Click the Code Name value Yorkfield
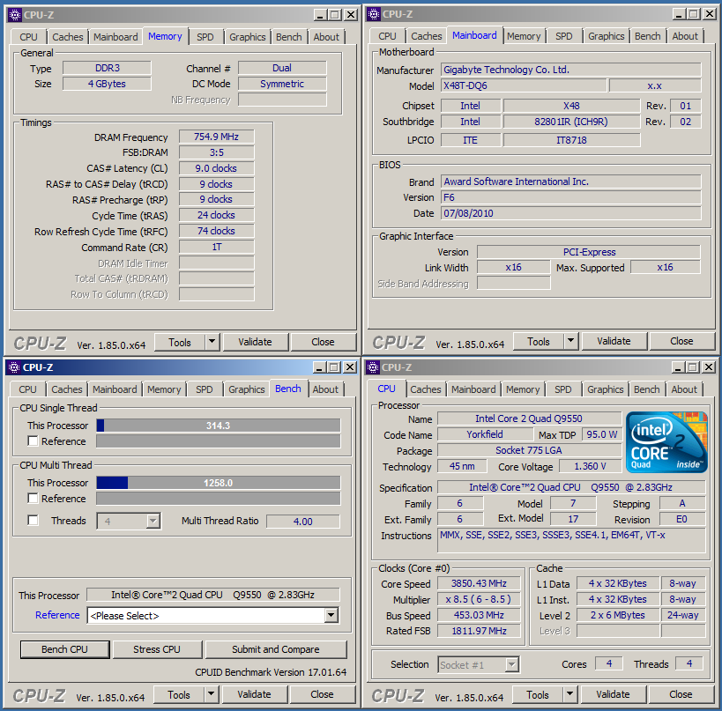 tap(485, 434)
